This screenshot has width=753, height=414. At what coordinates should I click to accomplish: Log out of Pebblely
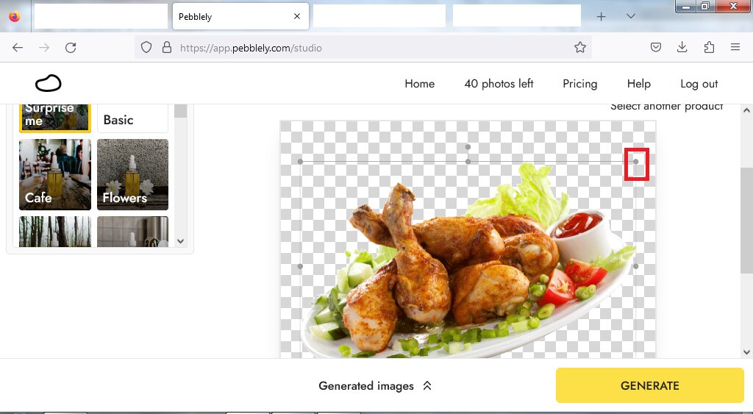(x=699, y=84)
